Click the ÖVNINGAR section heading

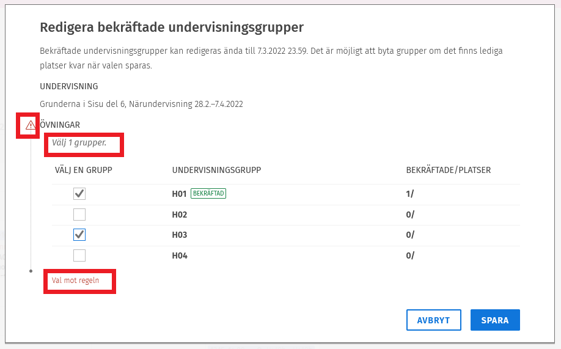tap(60, 125)
